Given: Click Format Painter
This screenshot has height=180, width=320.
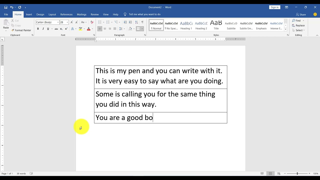Looking at the screenshot, I should [x=21, y=30].
